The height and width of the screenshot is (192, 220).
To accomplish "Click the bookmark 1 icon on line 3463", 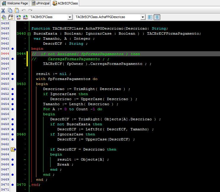I will pyautogui.click(x=13, y=149).
